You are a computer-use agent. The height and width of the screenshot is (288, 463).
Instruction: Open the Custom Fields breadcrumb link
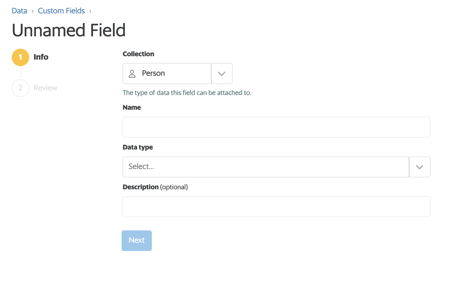click(61, 11)
